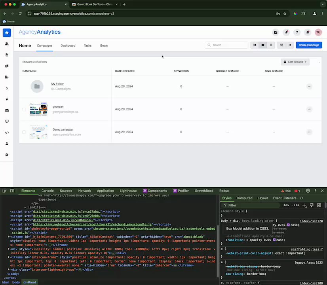Open the legacy.less:1633 source link

(309, 262)
